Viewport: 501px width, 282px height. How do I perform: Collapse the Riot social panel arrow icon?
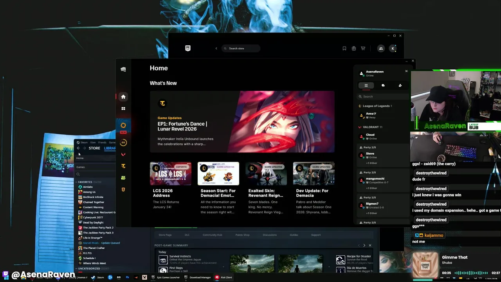click(406, 71)
